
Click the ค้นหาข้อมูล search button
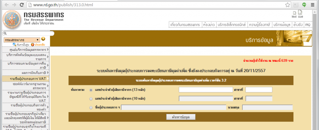(181, 117)
